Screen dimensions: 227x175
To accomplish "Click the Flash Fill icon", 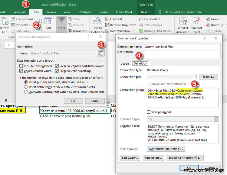I will point(107,19).
